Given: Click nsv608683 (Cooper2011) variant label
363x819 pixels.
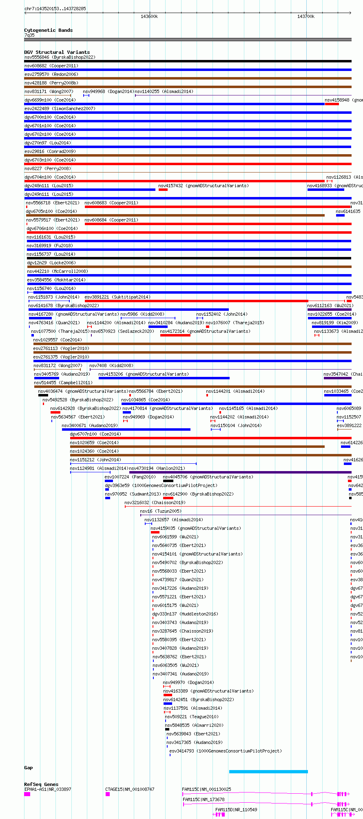Looking at the screenshot, I should pyautogui.click(x=111, y=203).
